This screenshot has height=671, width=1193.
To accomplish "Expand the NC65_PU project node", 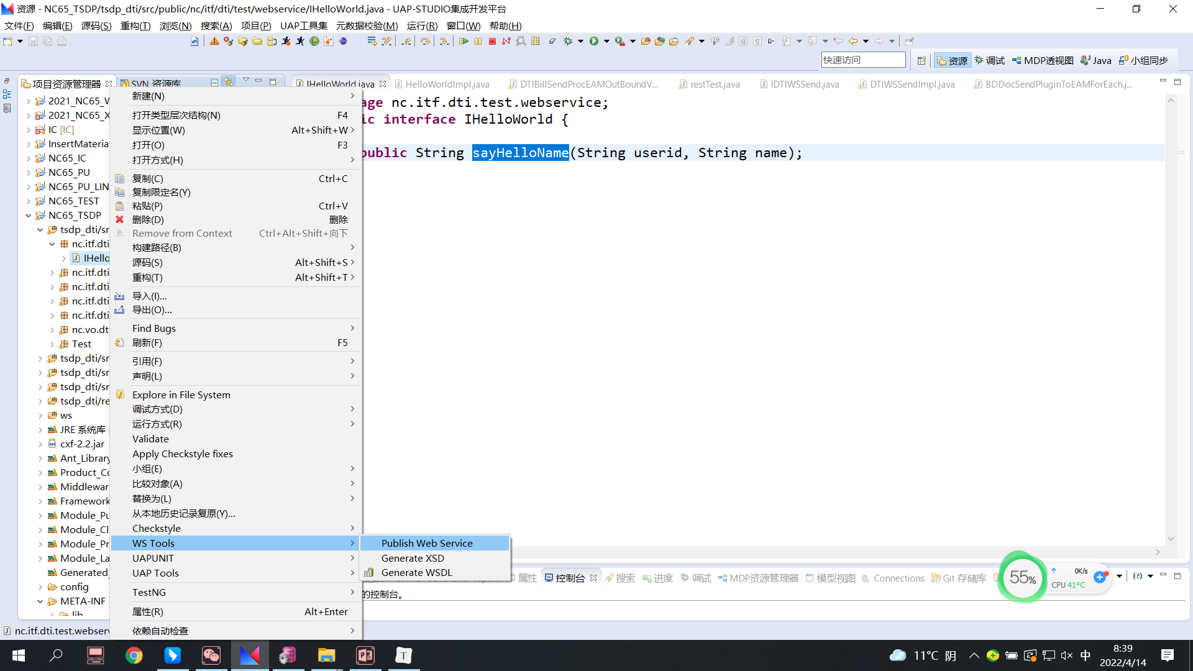I will click(x=28, y=173).
